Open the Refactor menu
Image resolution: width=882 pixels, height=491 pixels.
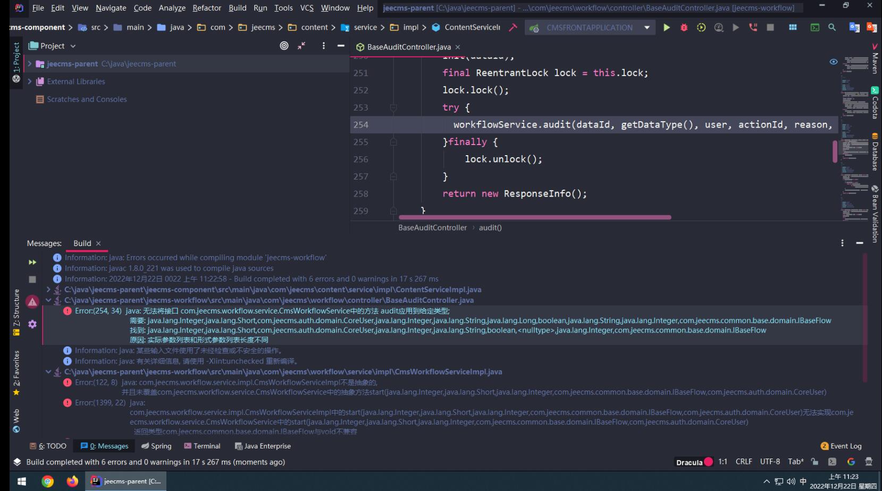pos(206,8)
